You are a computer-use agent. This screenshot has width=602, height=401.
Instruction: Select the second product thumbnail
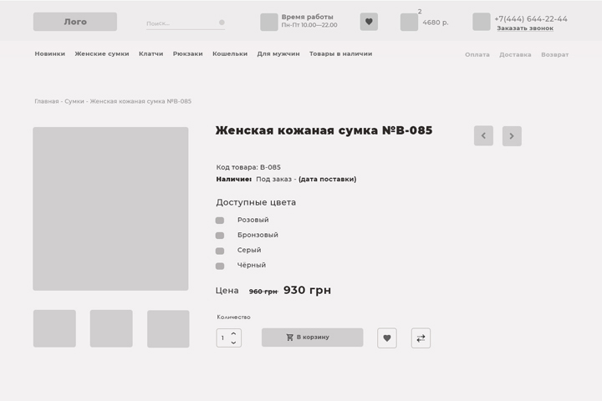point(111,328)
